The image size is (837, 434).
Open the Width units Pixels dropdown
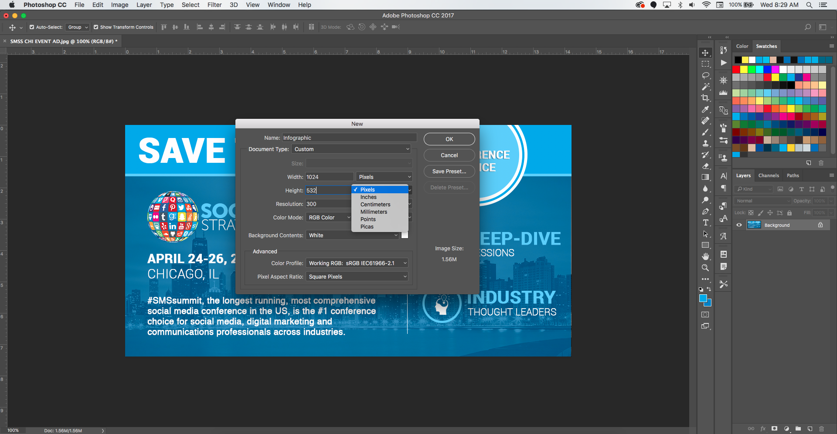point(384,177)
